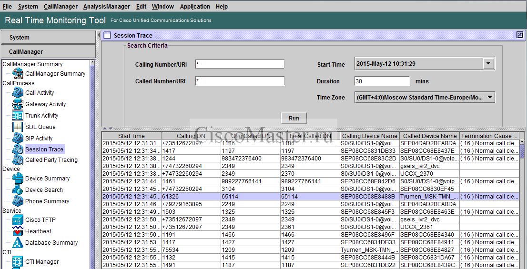This screenshot has height=269, width=527.
Task: Select the CallProcess tree category
Action: click(x=19, y=83)
